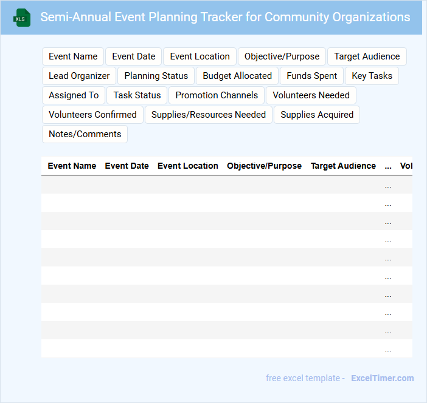Click the Funds Spent tag
The height and width of the screenshot is (403, 427).
[312, 76]
